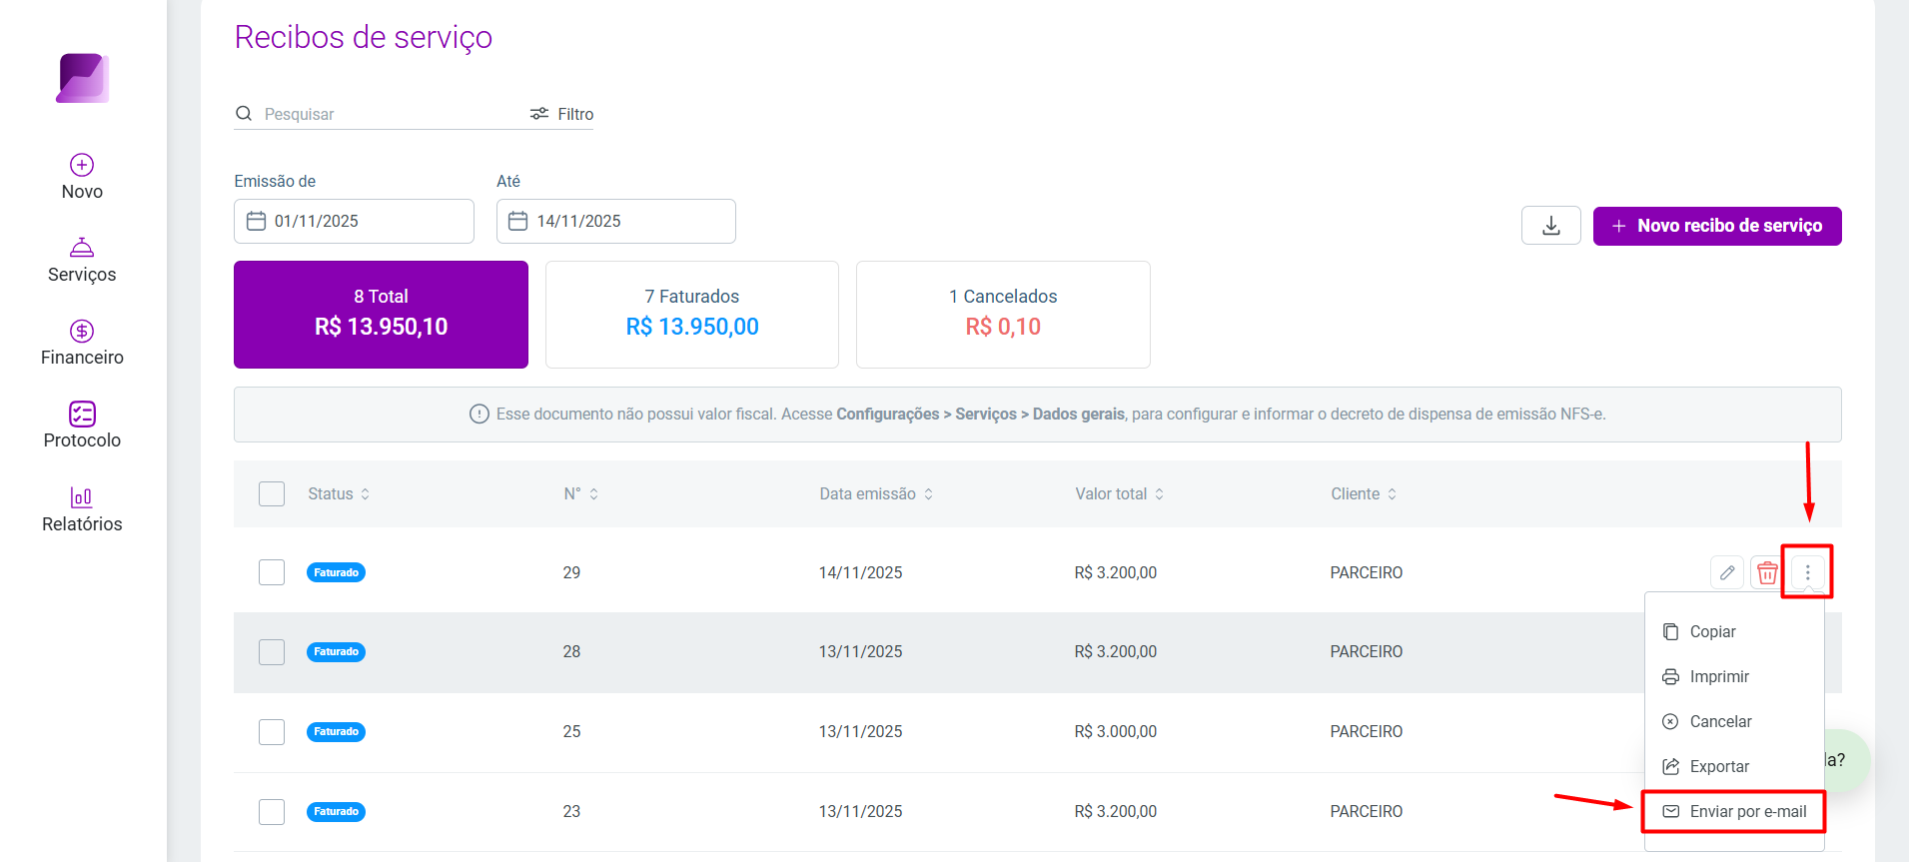Open the Novo sidebar item
Viewport: 1909px width, 862px height.
[82, 177]
